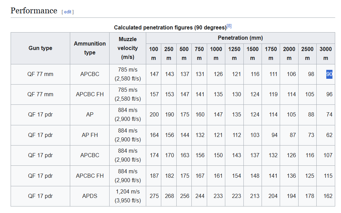
Task: Select the APDS ammunition type cell
Action: 90,196
